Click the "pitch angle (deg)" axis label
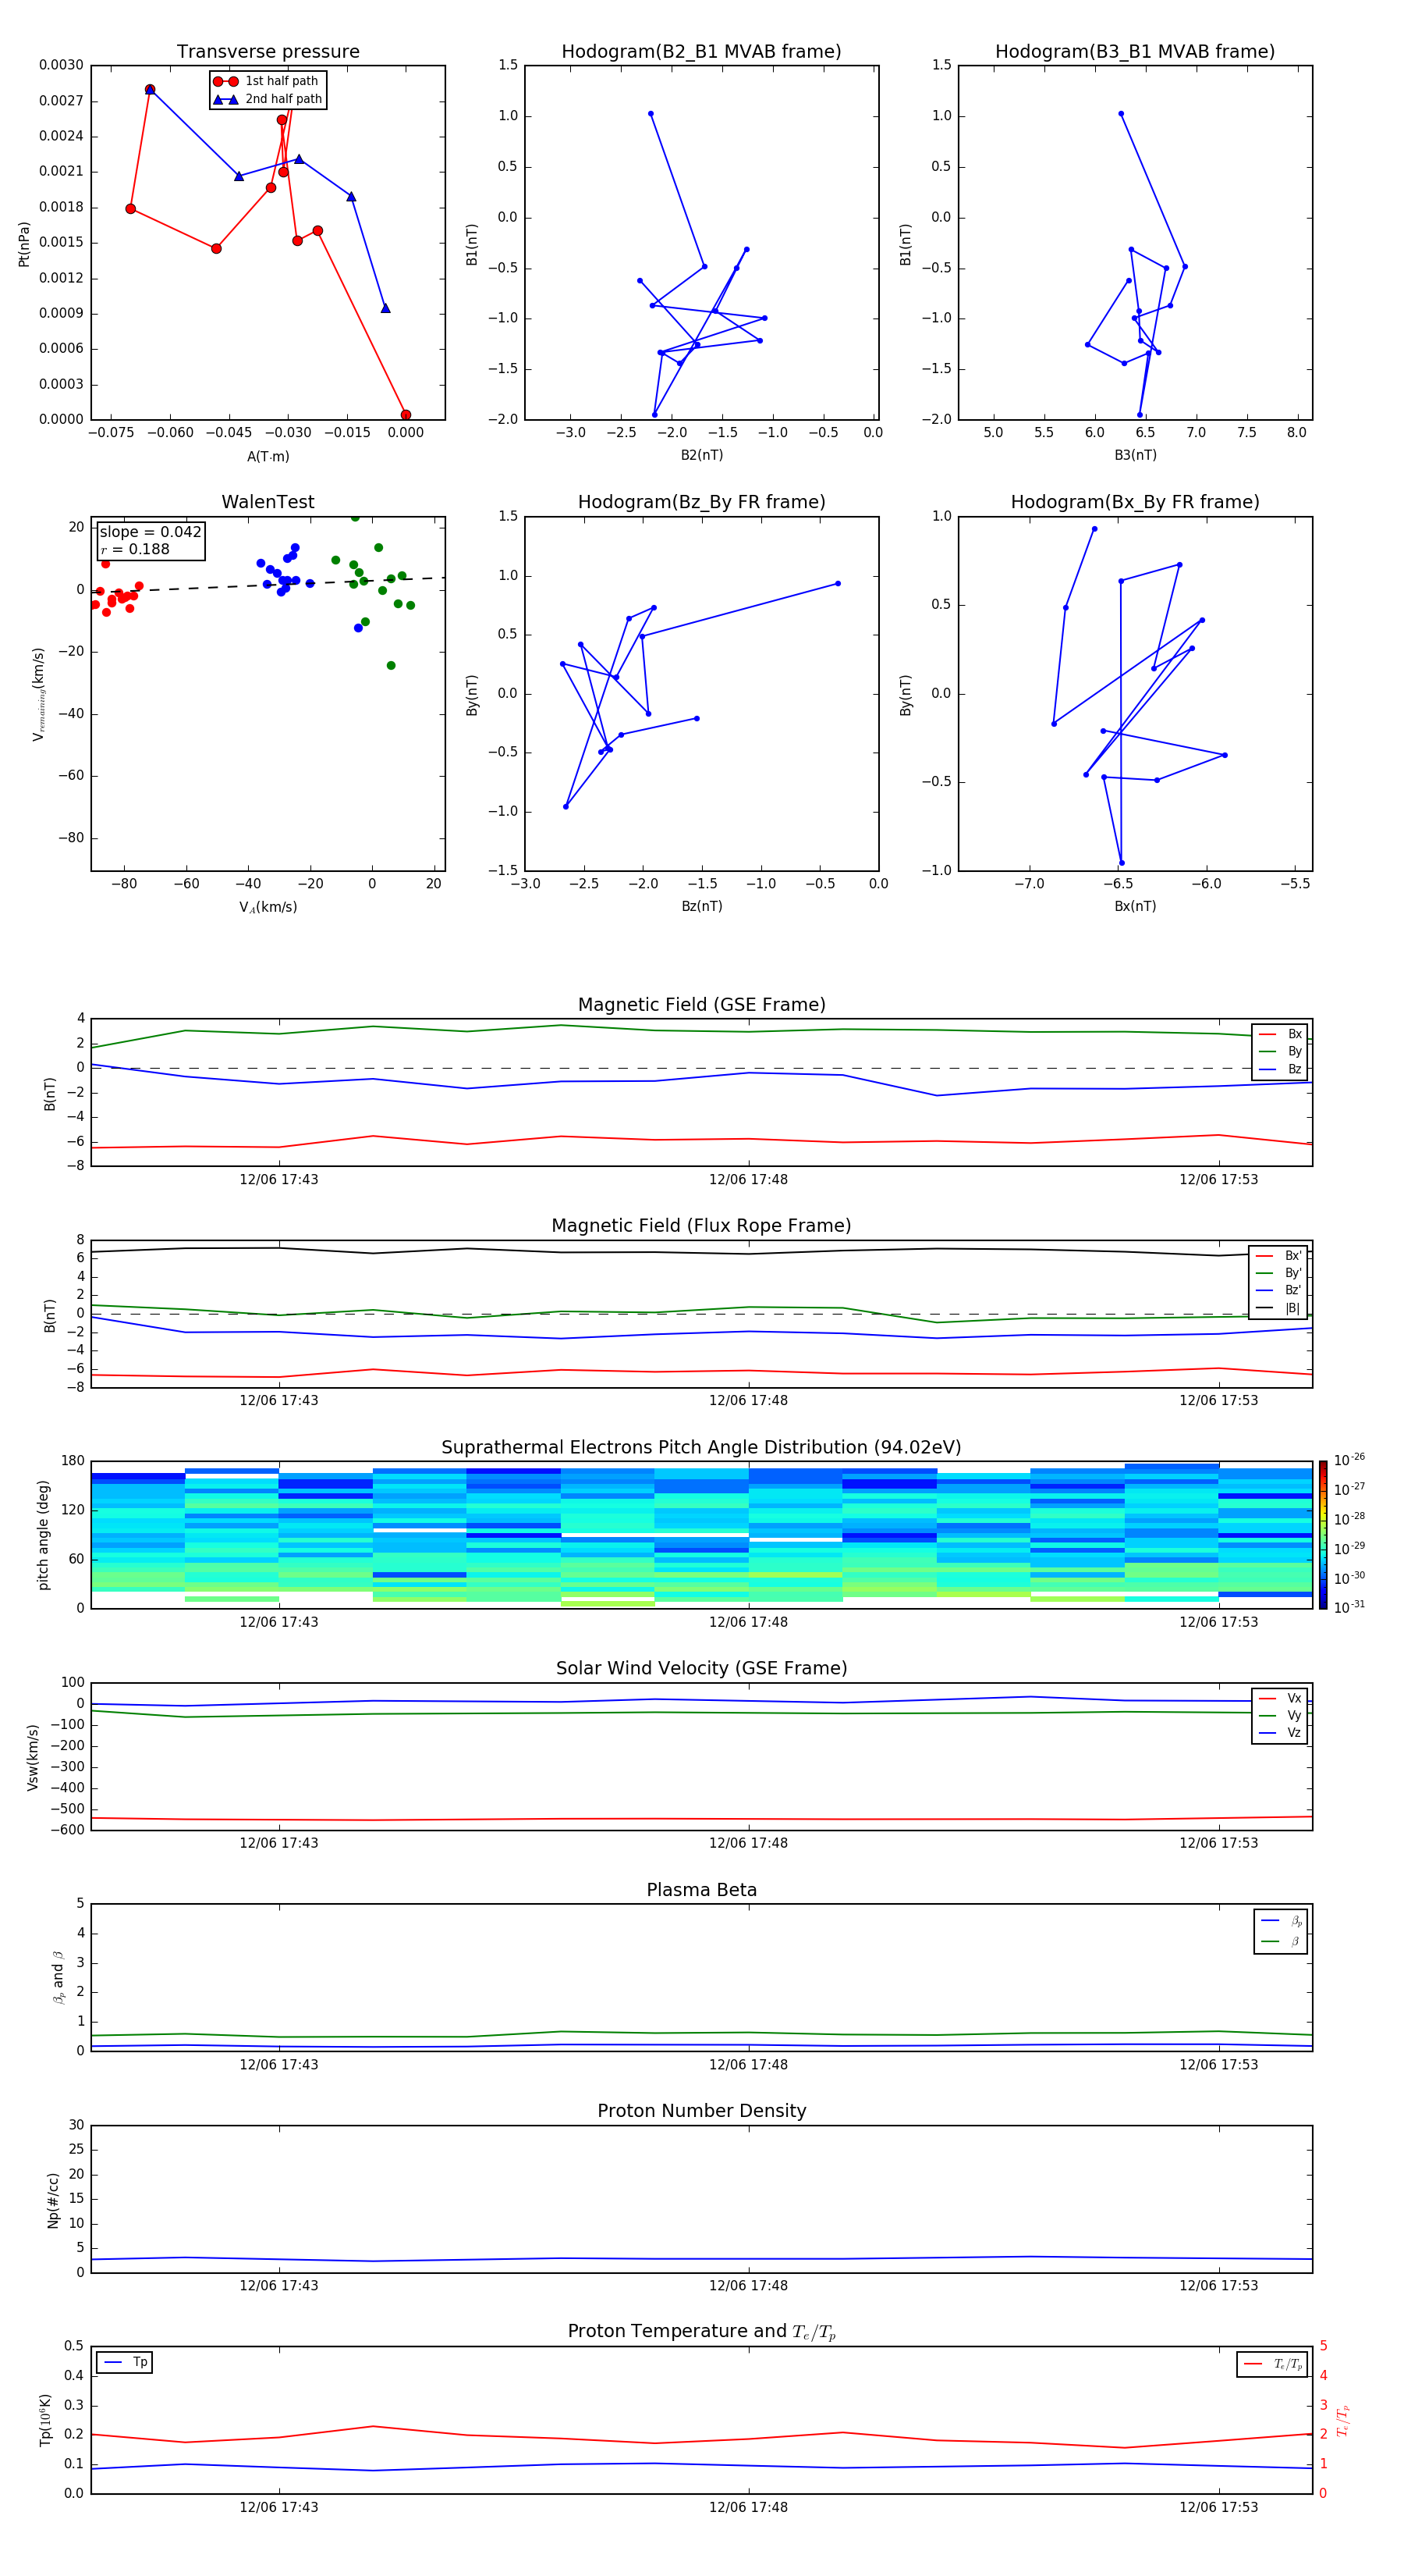The height and width of the screenshot is (2576, 1404). tap(43, 1535)
